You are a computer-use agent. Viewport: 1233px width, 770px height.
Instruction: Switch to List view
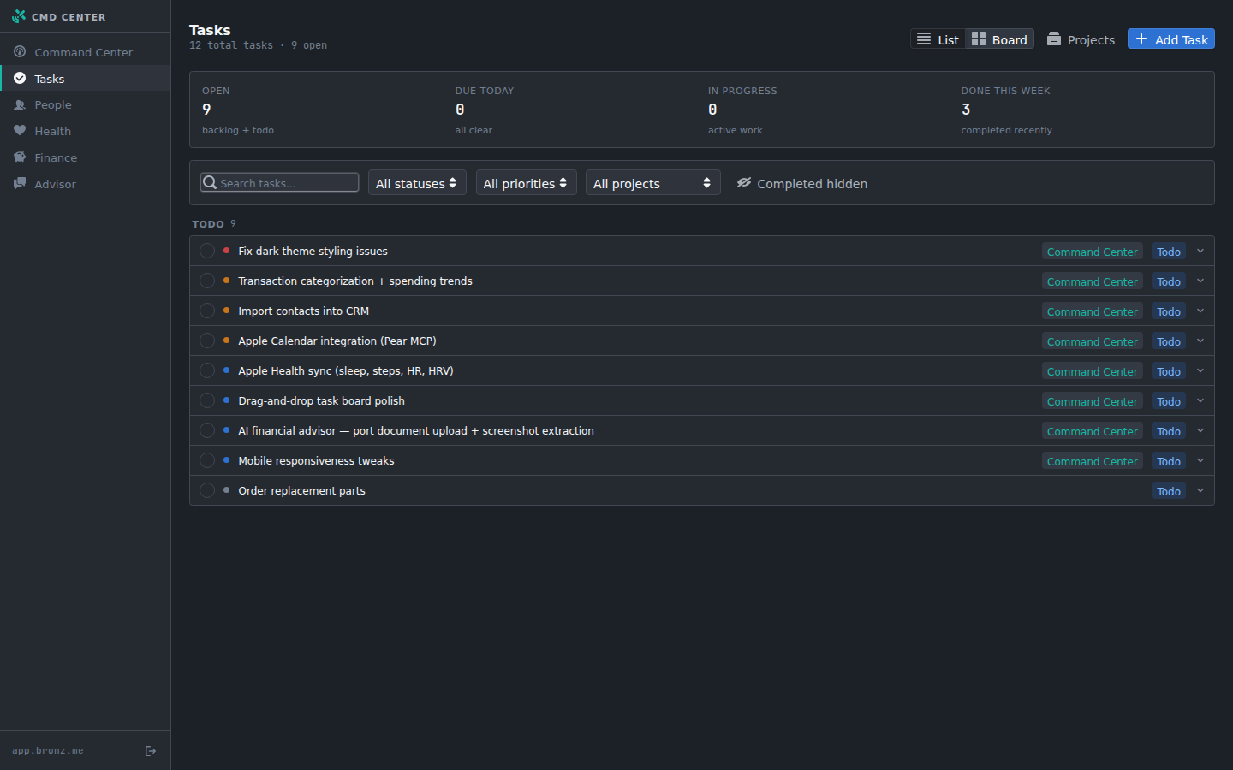tap(938, 39)
